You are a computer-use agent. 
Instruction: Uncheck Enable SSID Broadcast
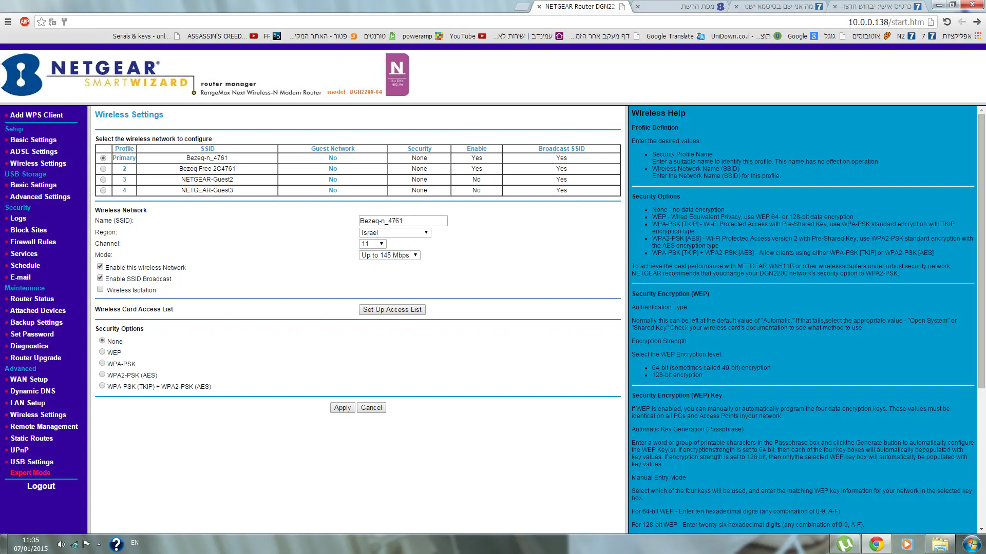pyautogui.click(x=100, y=278)
